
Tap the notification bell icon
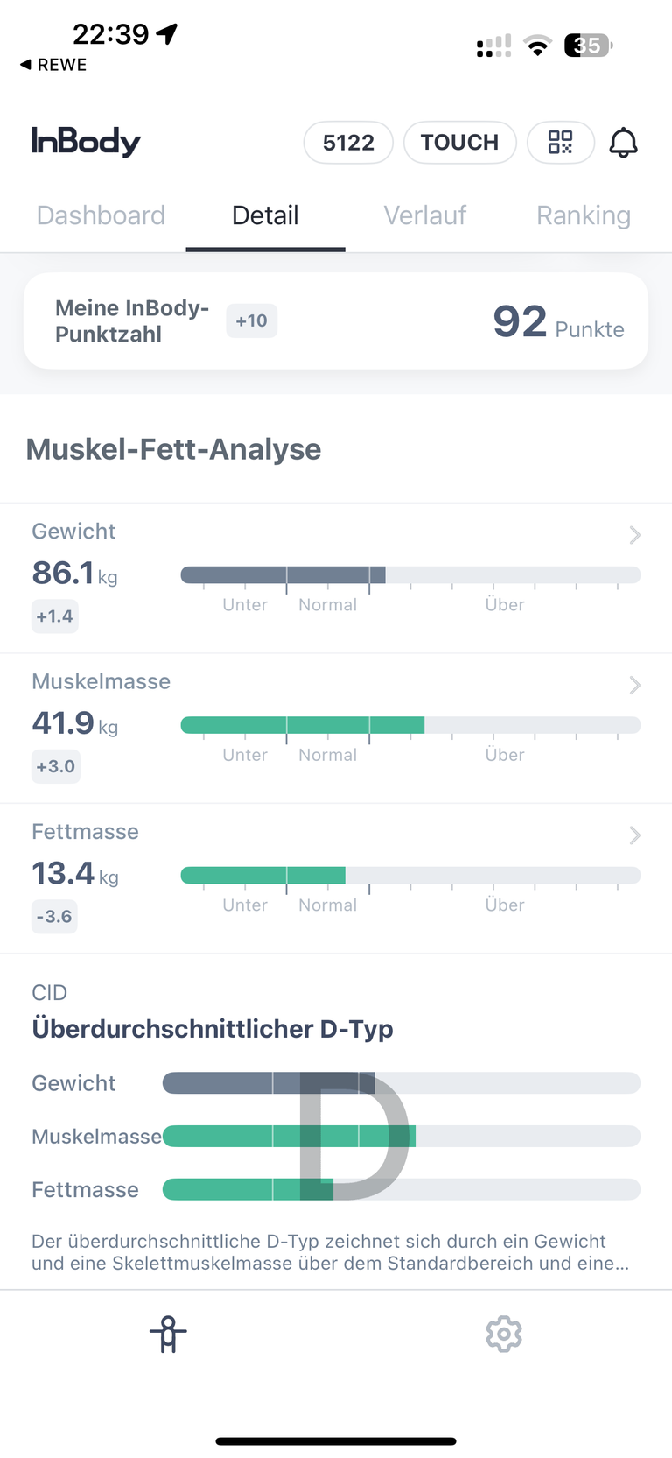[623, 142]
